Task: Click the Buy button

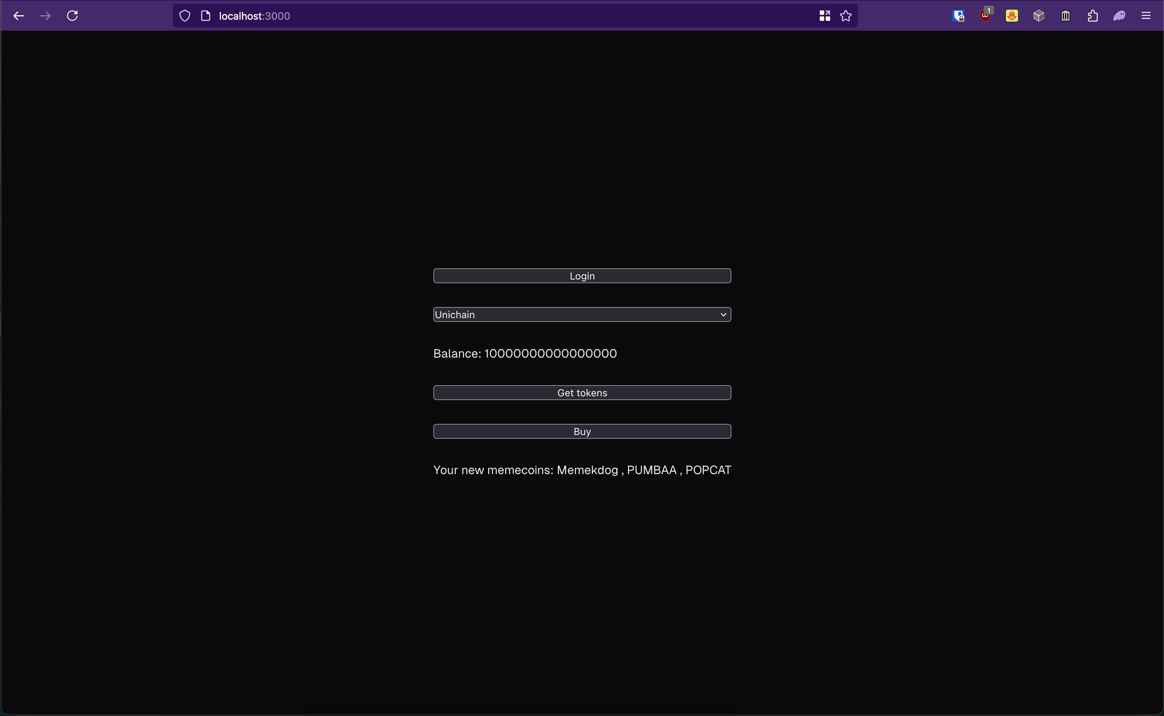Action: click(x=582, y=431)
